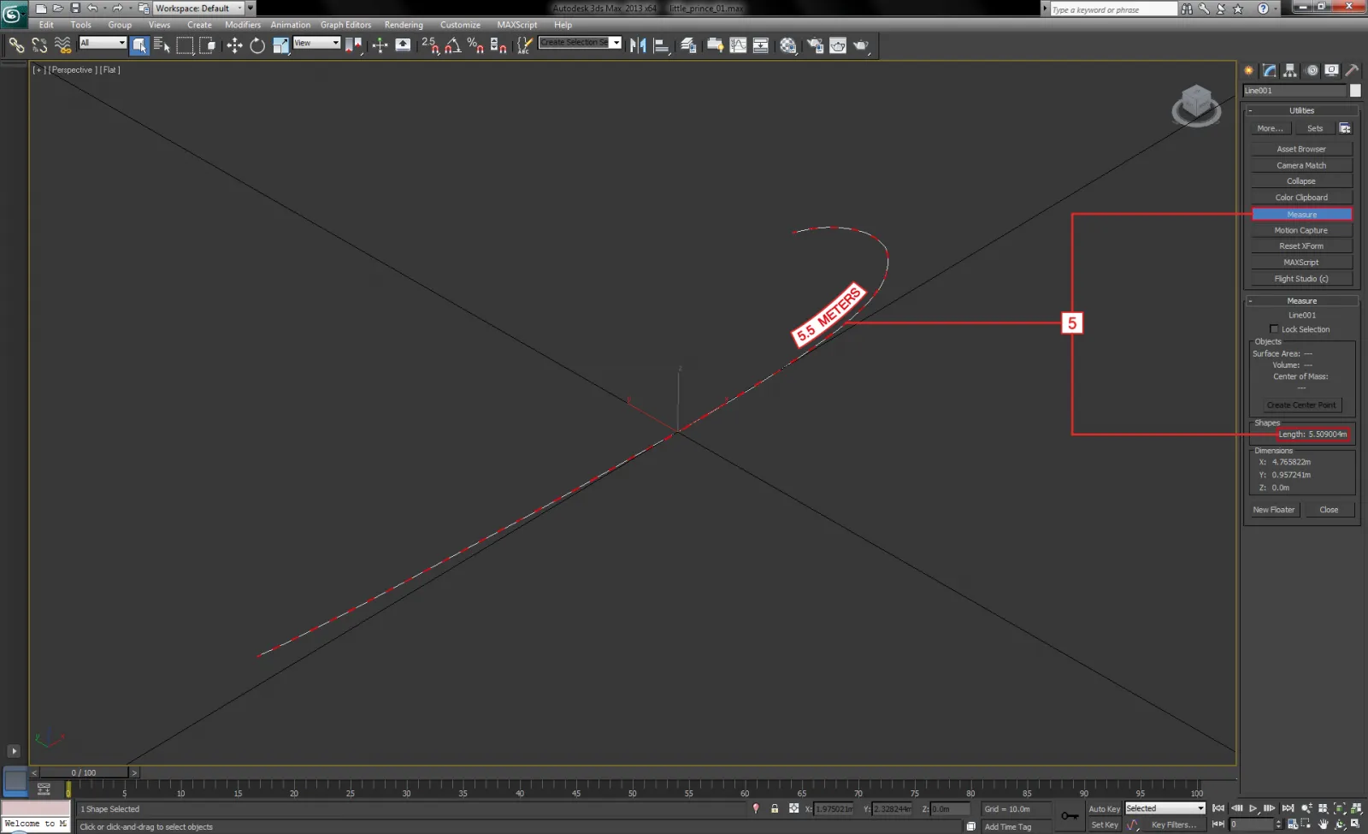Open the Create panel
Image resolution: width=1368 pixels, height=834 pixels.
pos(1248,70)
